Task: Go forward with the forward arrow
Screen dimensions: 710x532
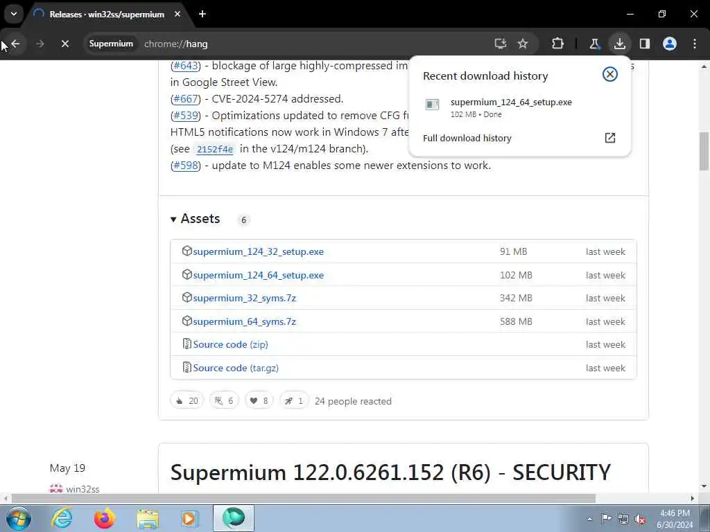Action: click(x=40, y=44)
